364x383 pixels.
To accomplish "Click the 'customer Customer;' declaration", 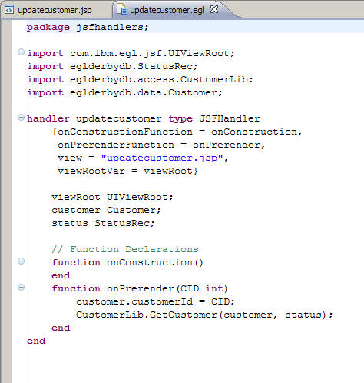I will pos(107,211).
